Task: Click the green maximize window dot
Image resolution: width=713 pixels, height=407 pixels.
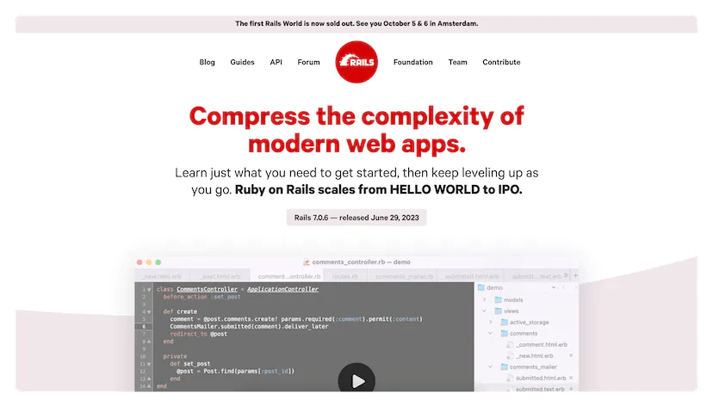Action: (x=158, y=262)
